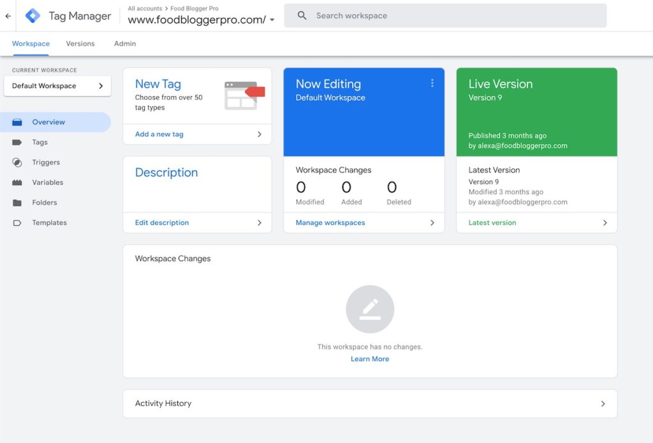Click the chevron beside Edit description
Screen dimensions: 653x443
click(x=260, y=223)
